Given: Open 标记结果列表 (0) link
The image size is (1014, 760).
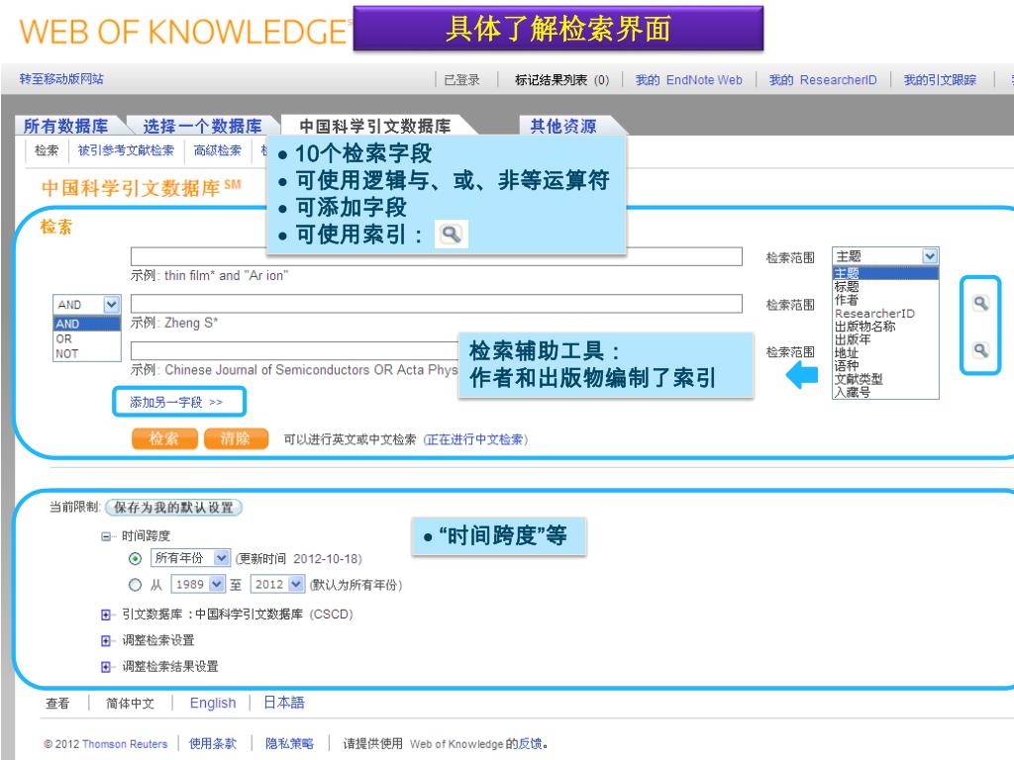Looking at the screenshot, I should tap(562, 79).
